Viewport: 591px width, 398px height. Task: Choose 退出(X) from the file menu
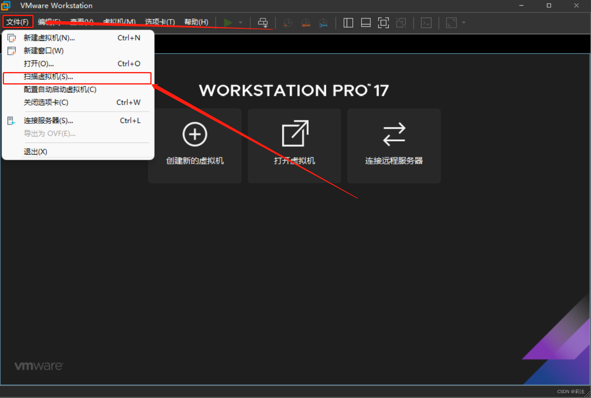(x=78, y=152)
